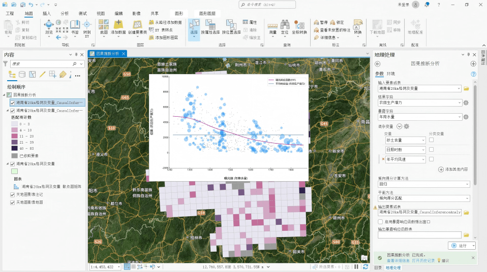Open the 环境 tab in geoprocessing
The height and width of the screenshot is (272, 487).
(391, 74)
